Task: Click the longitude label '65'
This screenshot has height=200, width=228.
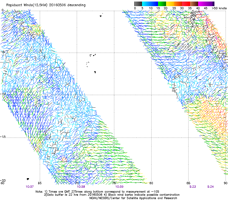Action: point(40,183)
